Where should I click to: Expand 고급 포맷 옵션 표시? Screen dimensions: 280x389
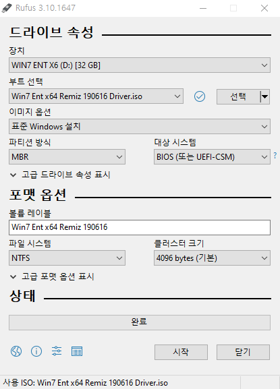tap(52, 276)
